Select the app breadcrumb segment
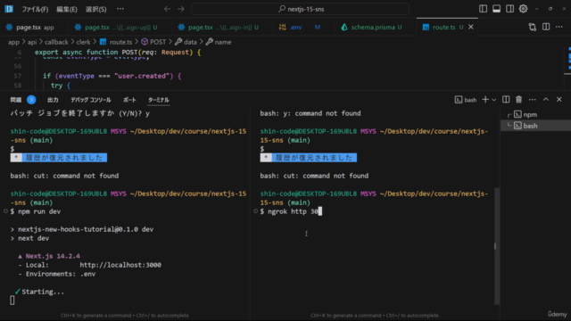Screen dimensions: 571x321 (13, 42)
